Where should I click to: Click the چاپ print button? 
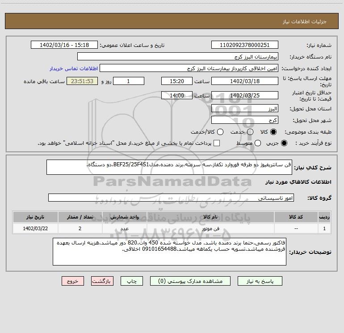click(x=132, y=281)
